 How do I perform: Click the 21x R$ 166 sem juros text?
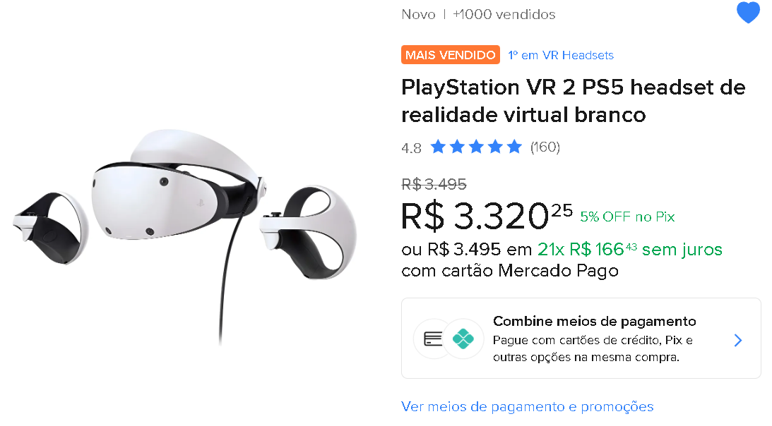click(630, 250)
